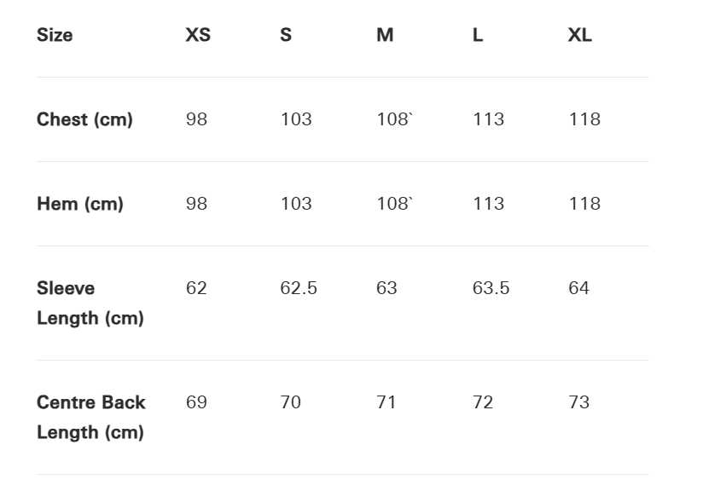This screenshot has width=703, height=491.
Task: Click the S hem value 103
Action: tap(296, 204)
